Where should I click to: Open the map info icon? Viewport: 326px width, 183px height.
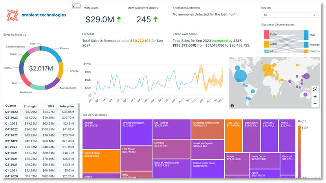point(232,106)
